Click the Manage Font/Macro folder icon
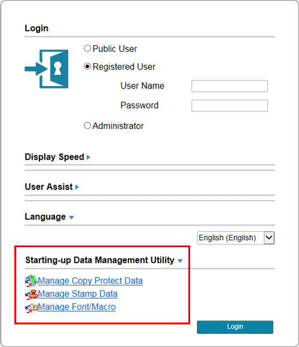This screenshot has height=347, width=299. point(31,308)
